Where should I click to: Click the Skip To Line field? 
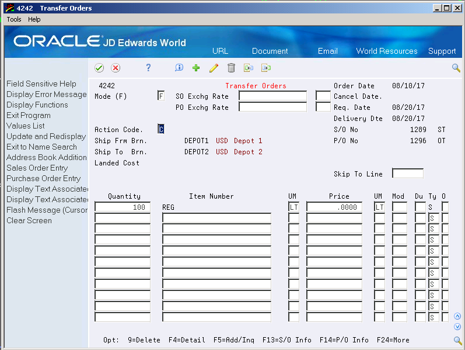pyautogui.click(x=408, y=174)
